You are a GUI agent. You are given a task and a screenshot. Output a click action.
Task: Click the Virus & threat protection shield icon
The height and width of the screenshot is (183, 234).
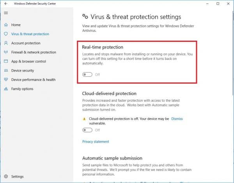click(x=6, y=34)
